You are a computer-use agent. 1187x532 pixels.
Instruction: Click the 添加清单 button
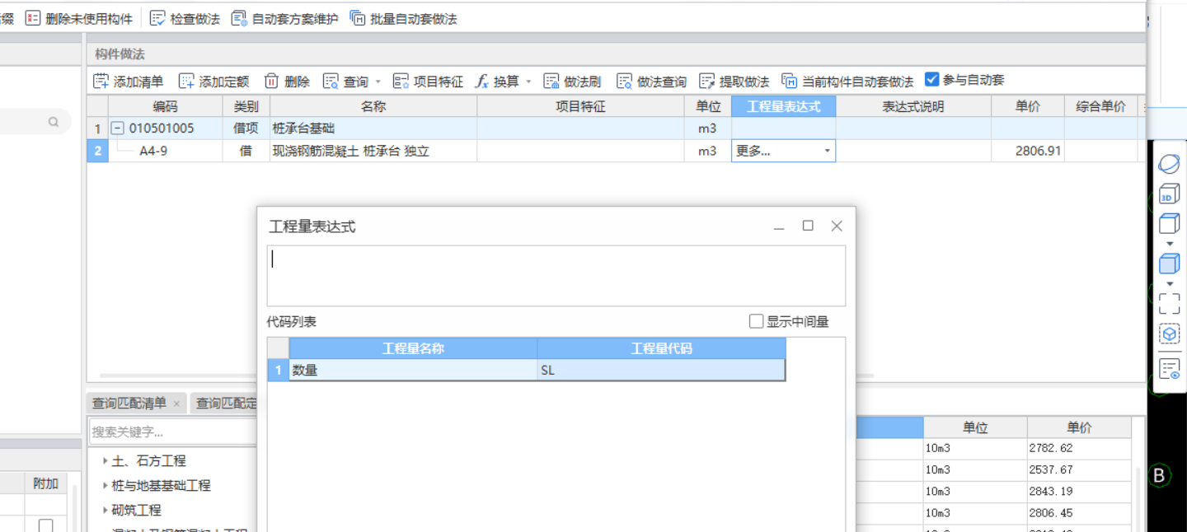point(125,80)
